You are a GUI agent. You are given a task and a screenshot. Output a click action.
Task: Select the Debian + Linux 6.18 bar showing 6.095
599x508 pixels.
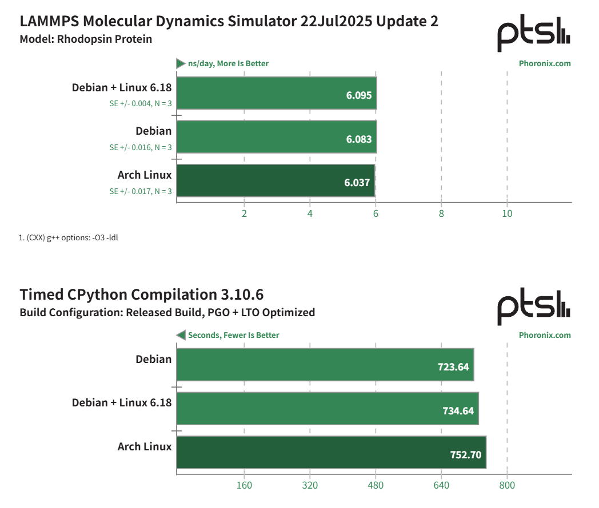point(276,93)
